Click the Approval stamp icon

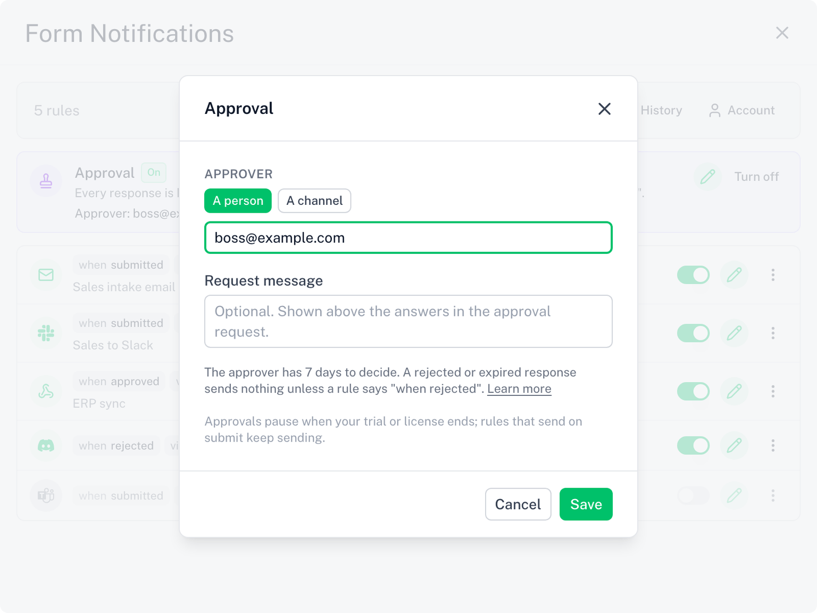coord(46,181)
